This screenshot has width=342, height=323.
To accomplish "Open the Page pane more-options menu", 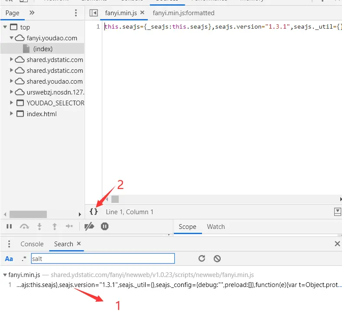I will pyautogui.click(x=76, y=13).
